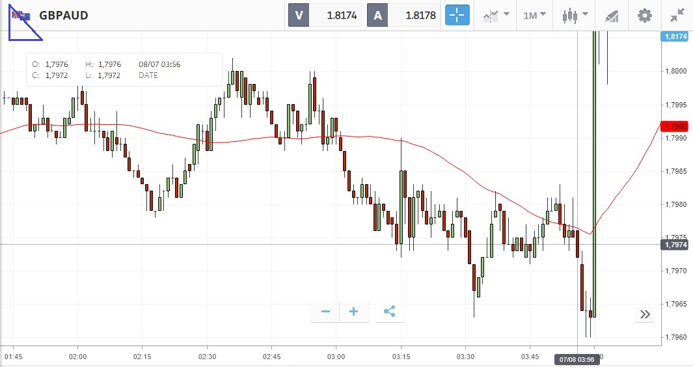Click the GBPAUD instrument title
Image resolution: width=693 pixels, height=367 pixels.
(64, 16)
